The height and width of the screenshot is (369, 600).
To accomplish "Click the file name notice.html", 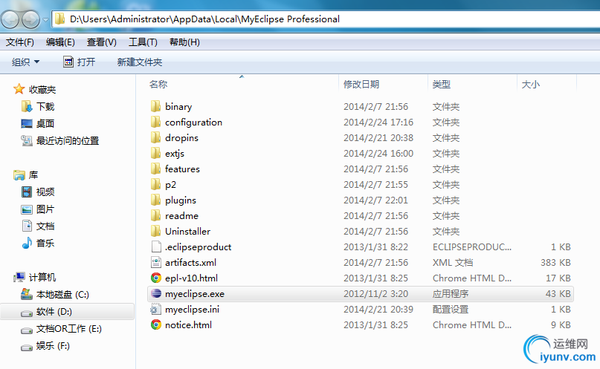I will [188, 324].
